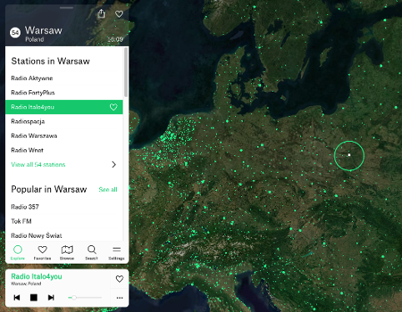Open the three-dot more options menu
This screenshot has width=402, height=312.
coord(120,298)
